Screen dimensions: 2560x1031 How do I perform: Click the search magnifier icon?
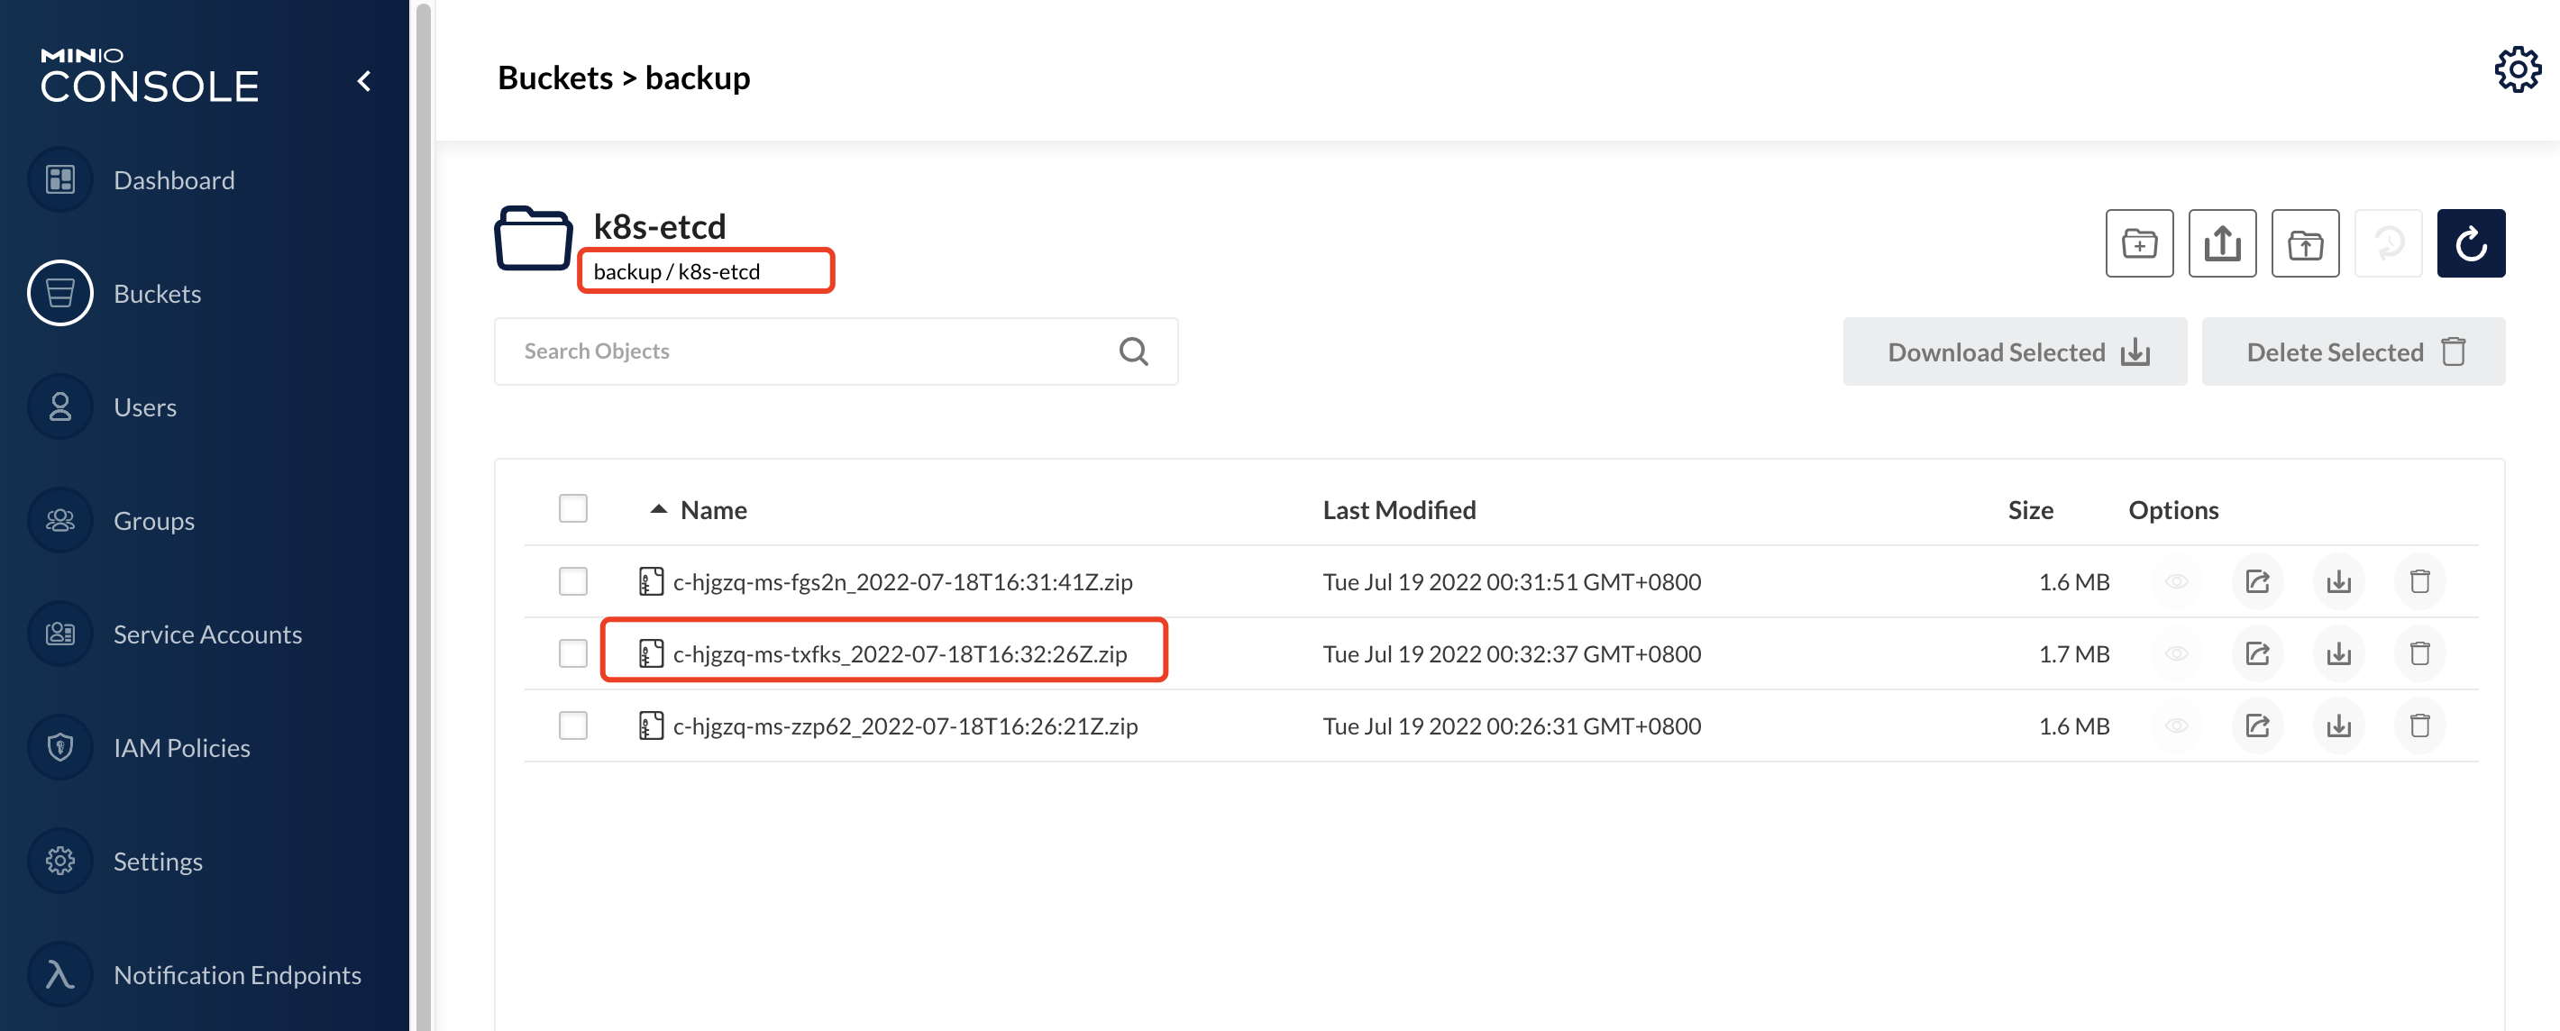(1133, 351)
